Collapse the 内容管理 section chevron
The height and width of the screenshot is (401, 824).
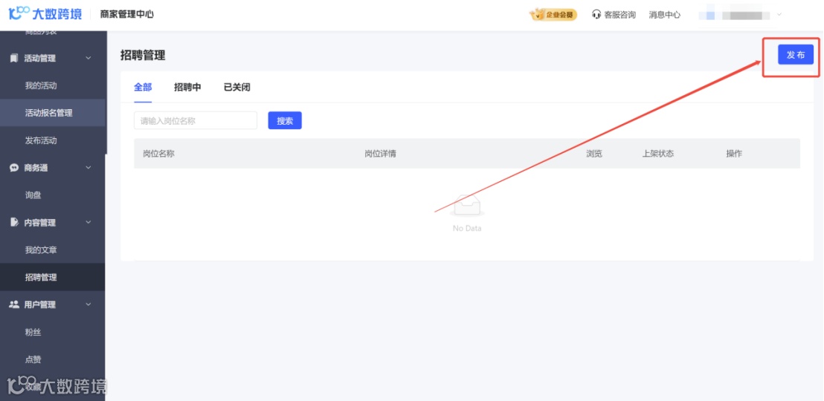pyautogui.click(x=88, y=222)
